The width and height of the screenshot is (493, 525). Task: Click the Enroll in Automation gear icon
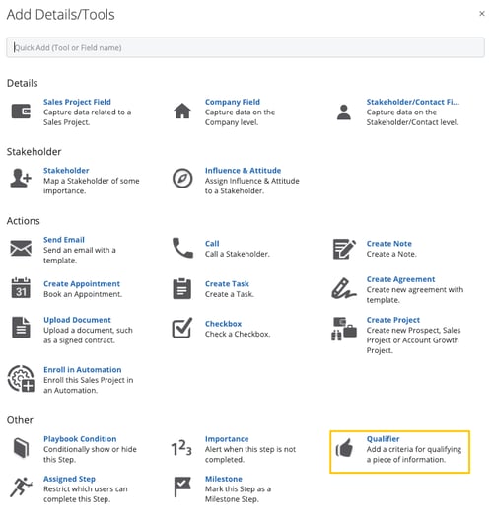click(21, 378)
